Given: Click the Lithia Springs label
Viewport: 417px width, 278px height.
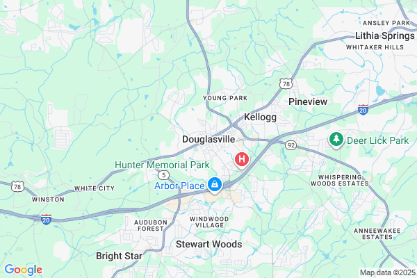Looking at the screenshot, I should coord(385,35).
